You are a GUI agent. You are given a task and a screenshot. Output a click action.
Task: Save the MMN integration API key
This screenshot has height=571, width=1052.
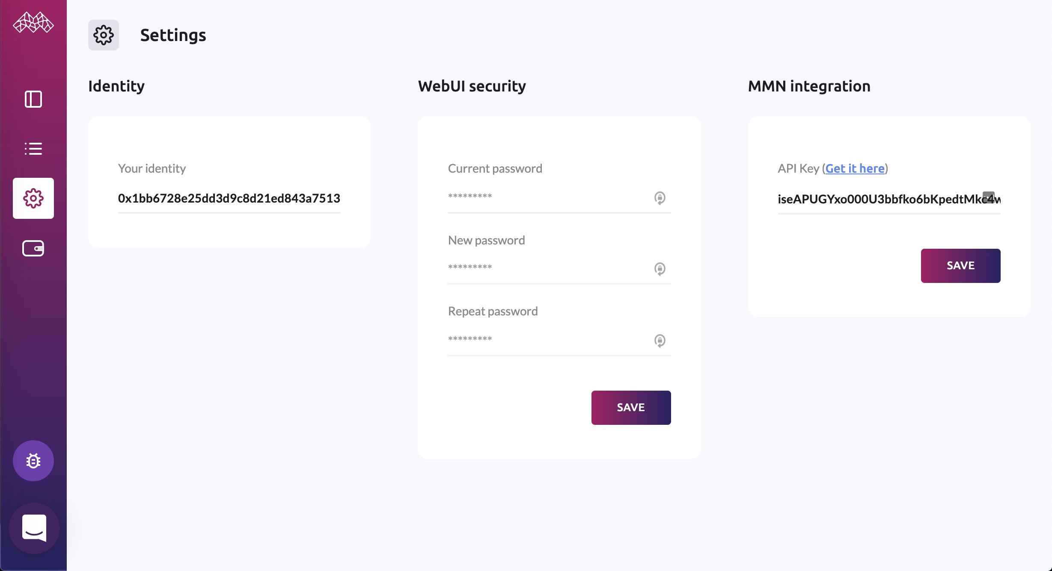(960, 266)
